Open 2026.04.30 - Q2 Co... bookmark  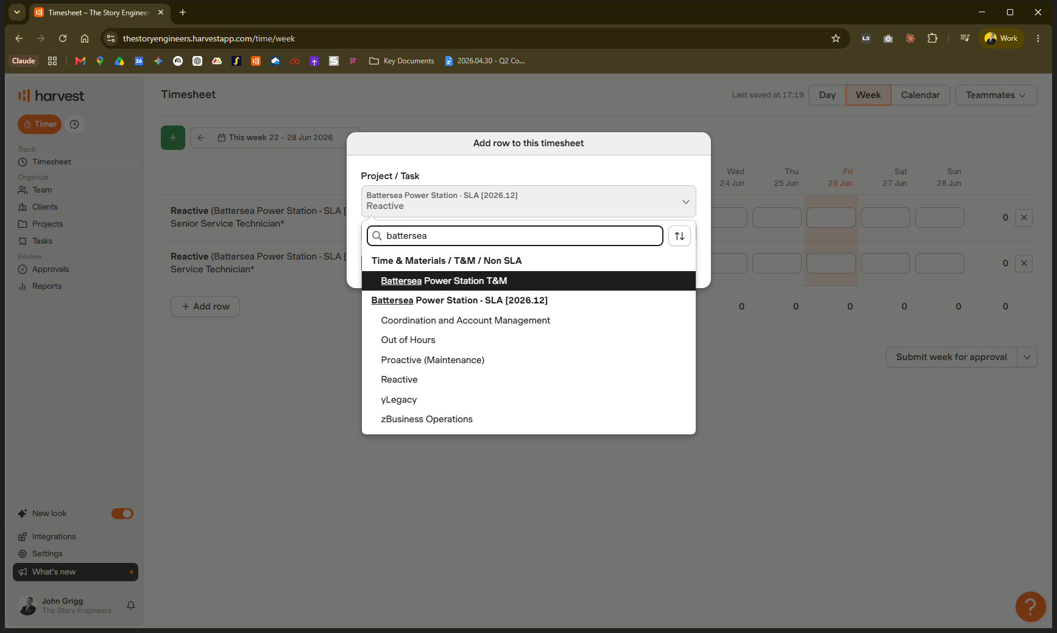pos(485,61)
